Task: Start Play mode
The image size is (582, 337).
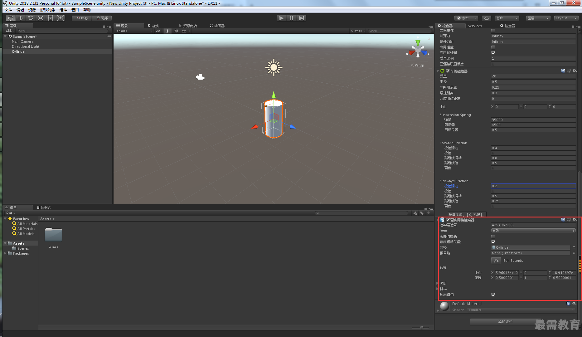Action: click(282, 18)
